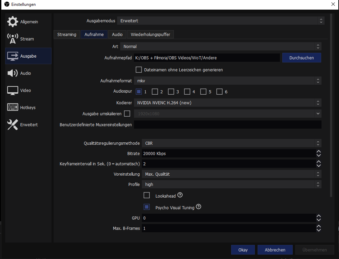
Task: Select the Stream settings icon
Action: click(12, 39)
